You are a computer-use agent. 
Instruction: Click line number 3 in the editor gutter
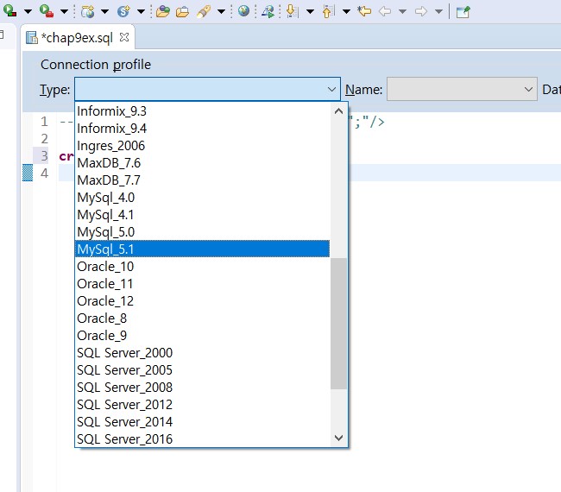click(x=44, y=156)
